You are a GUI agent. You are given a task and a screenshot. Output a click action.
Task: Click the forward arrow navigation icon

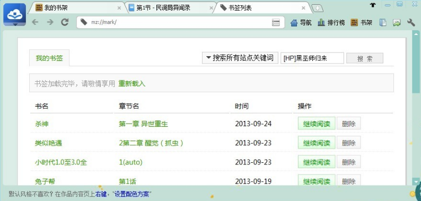[50, 22]
